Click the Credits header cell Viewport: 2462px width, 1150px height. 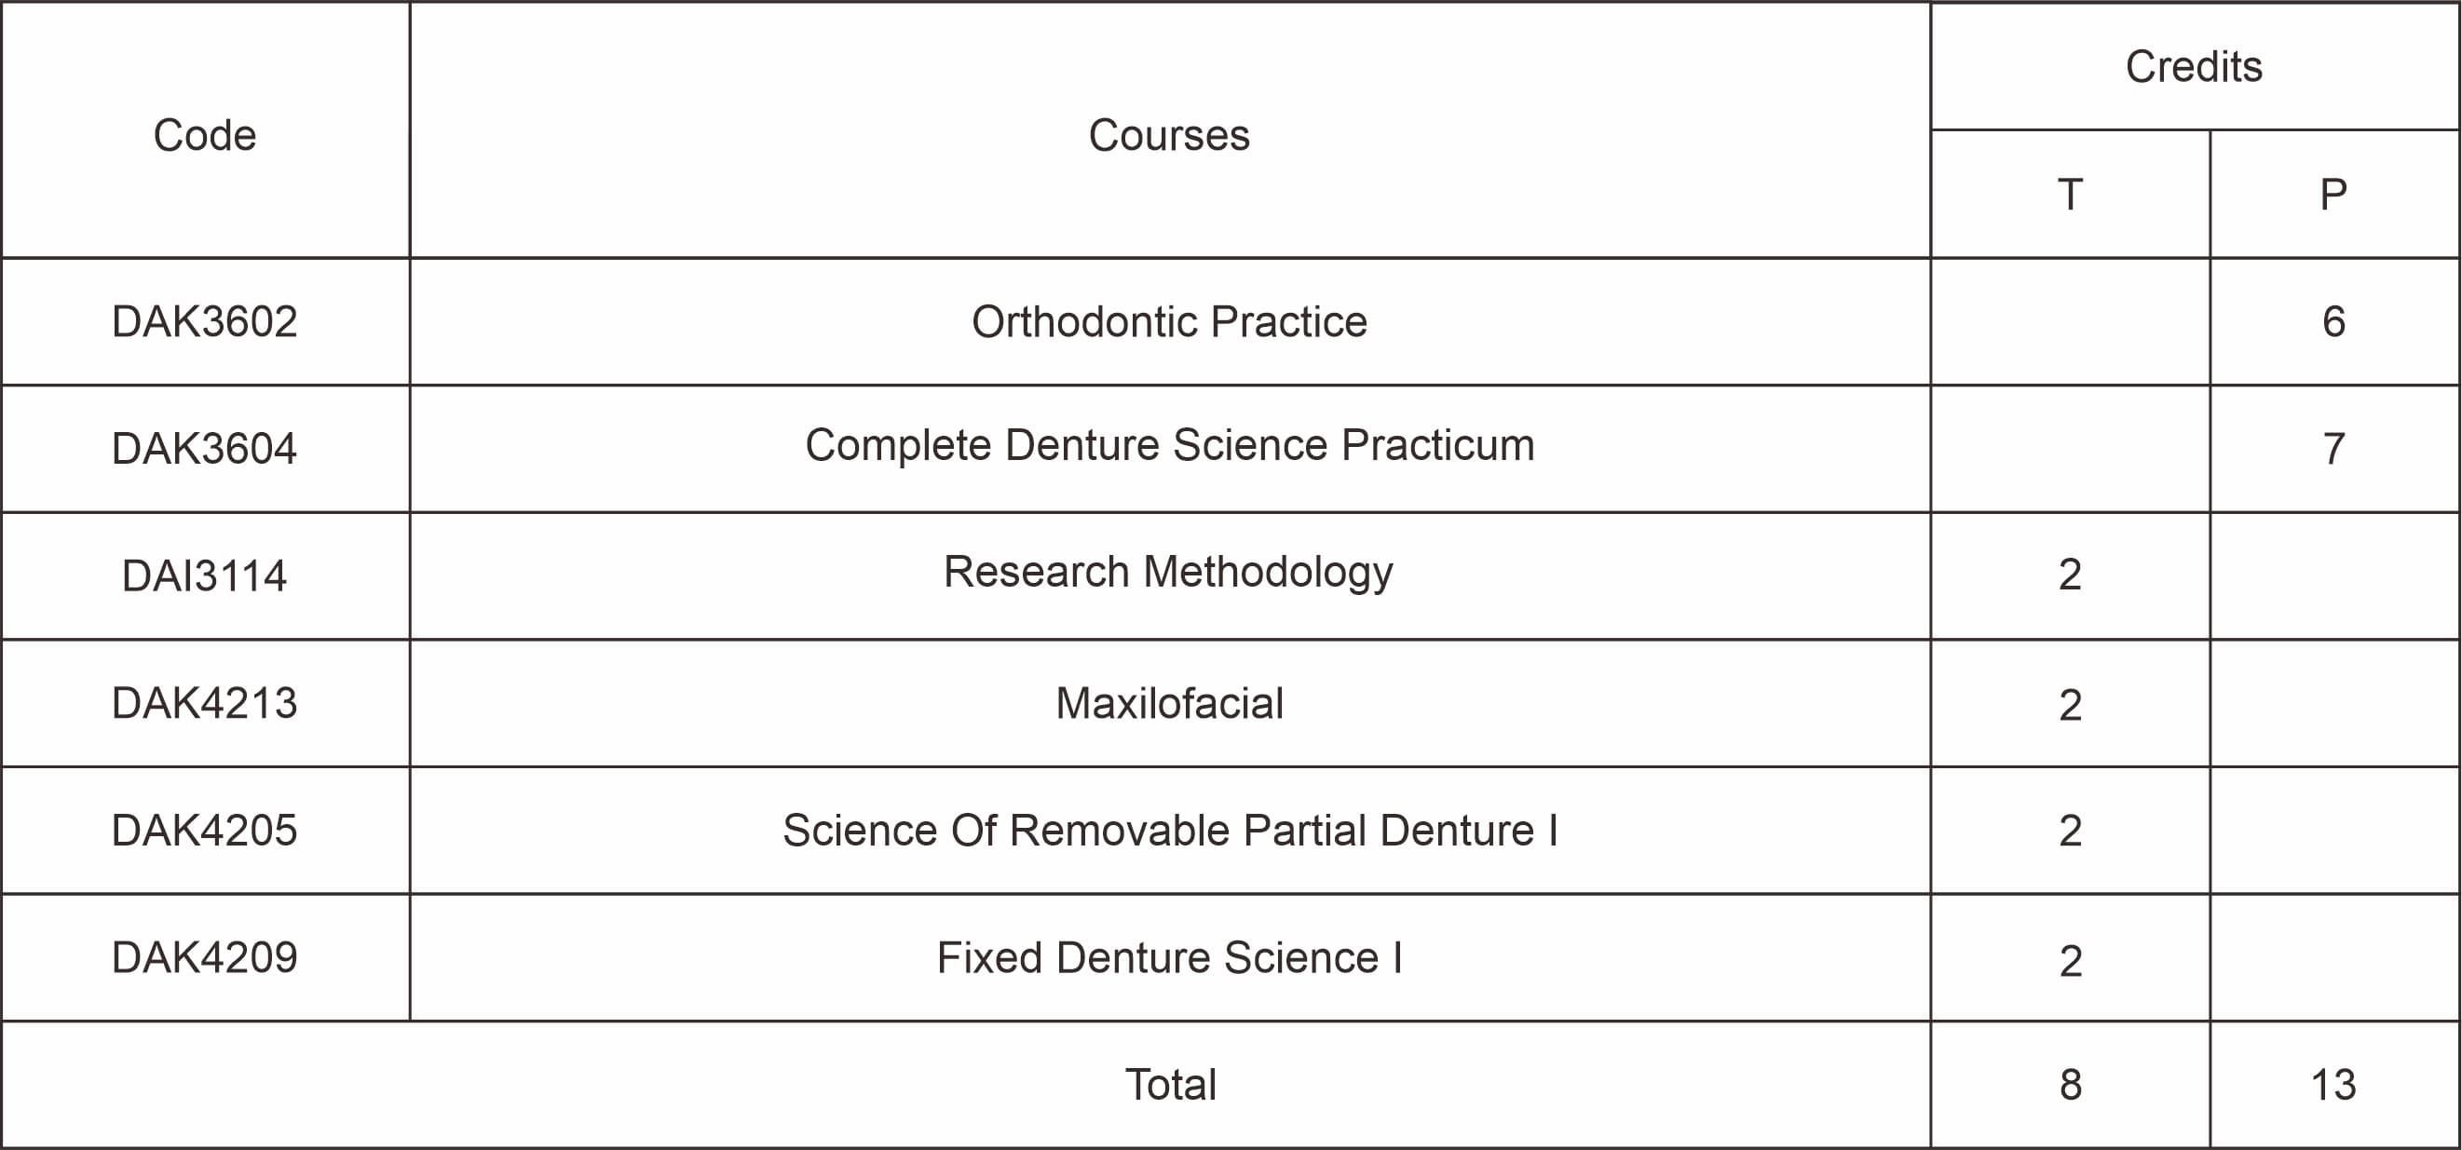pos(2194,67)
